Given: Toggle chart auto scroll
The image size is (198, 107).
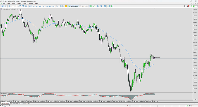Looking at the screenshot, I should (x=108, y=6).
